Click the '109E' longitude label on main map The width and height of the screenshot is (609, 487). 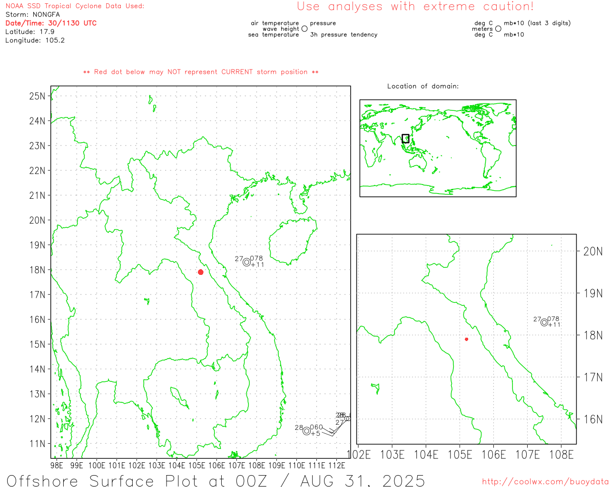[277, 465]
